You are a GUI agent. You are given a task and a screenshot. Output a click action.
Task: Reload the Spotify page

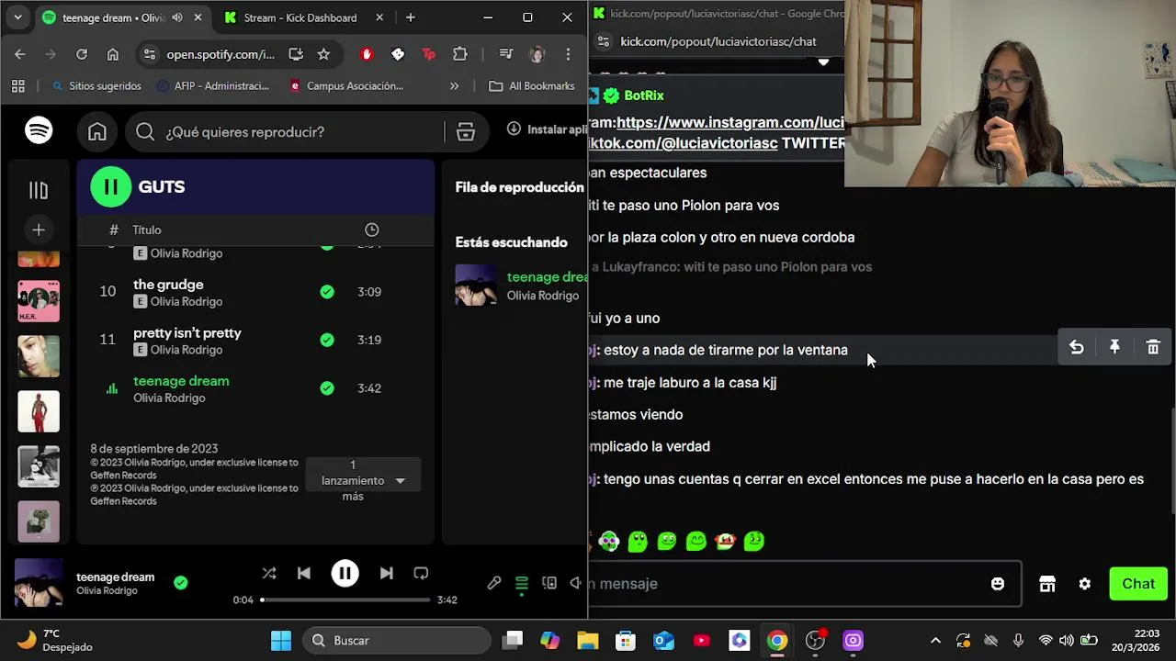(82, 54)
